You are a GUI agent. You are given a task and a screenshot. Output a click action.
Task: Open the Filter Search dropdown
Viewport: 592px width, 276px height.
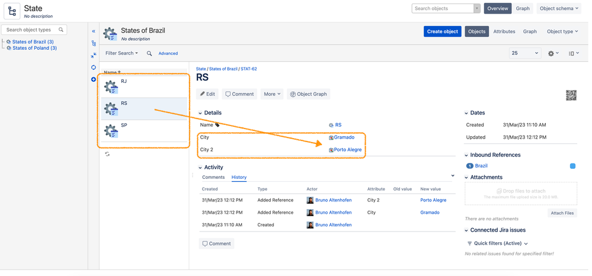[121, 53]
